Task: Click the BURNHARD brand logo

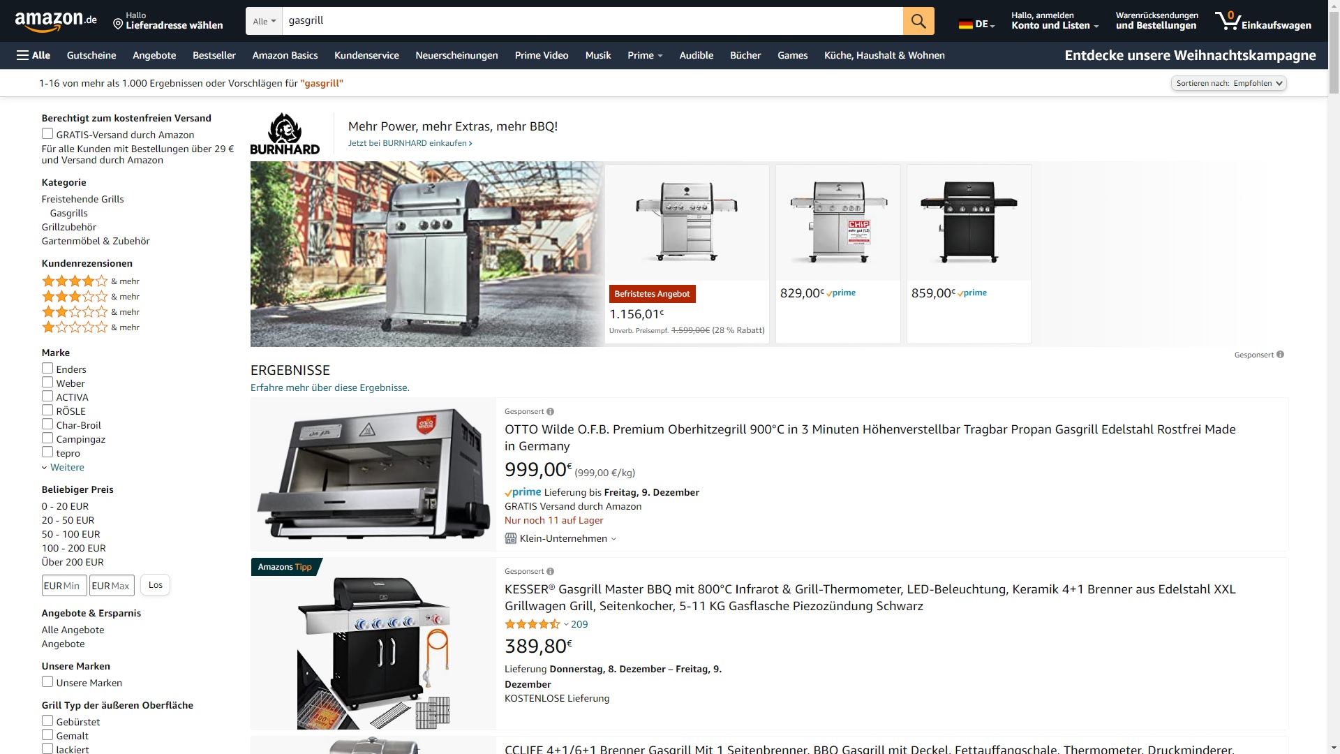Action: coord(285,134)
